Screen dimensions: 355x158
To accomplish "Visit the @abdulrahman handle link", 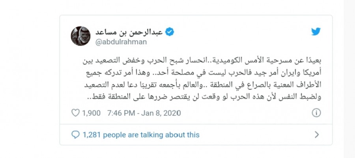I will click(121, 42).
